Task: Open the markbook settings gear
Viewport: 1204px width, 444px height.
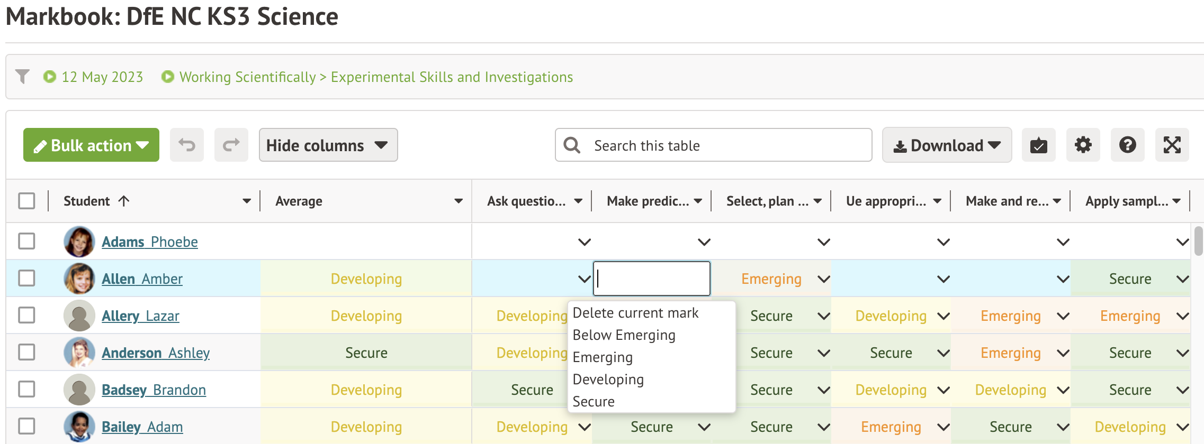Action: (1083, 145)
